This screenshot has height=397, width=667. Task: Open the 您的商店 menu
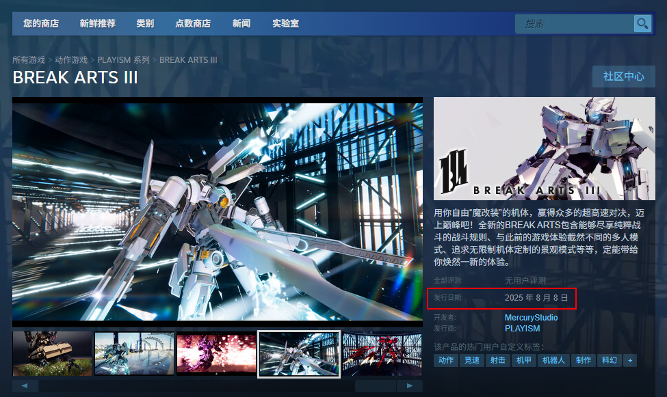tap(41, 24)
